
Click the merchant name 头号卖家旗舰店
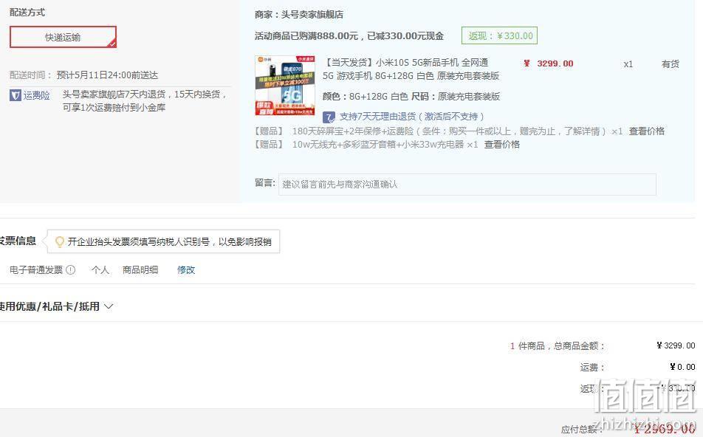pos(312,15)
